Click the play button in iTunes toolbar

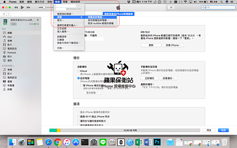tap(22, 7)
